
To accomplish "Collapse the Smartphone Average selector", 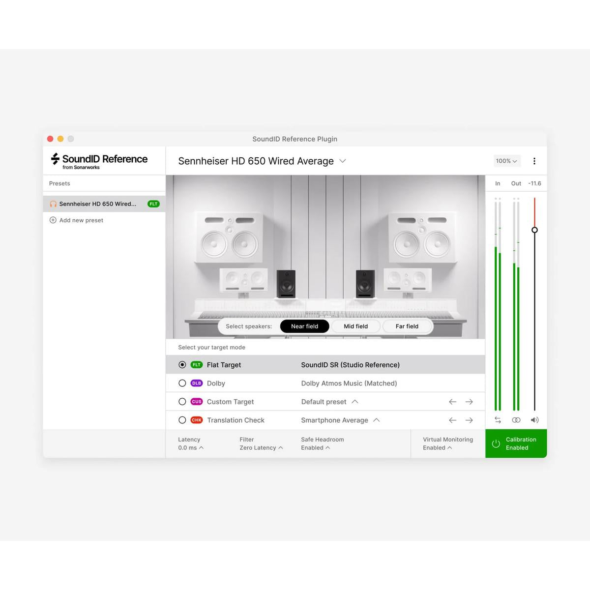I will [x=376, y=420].
